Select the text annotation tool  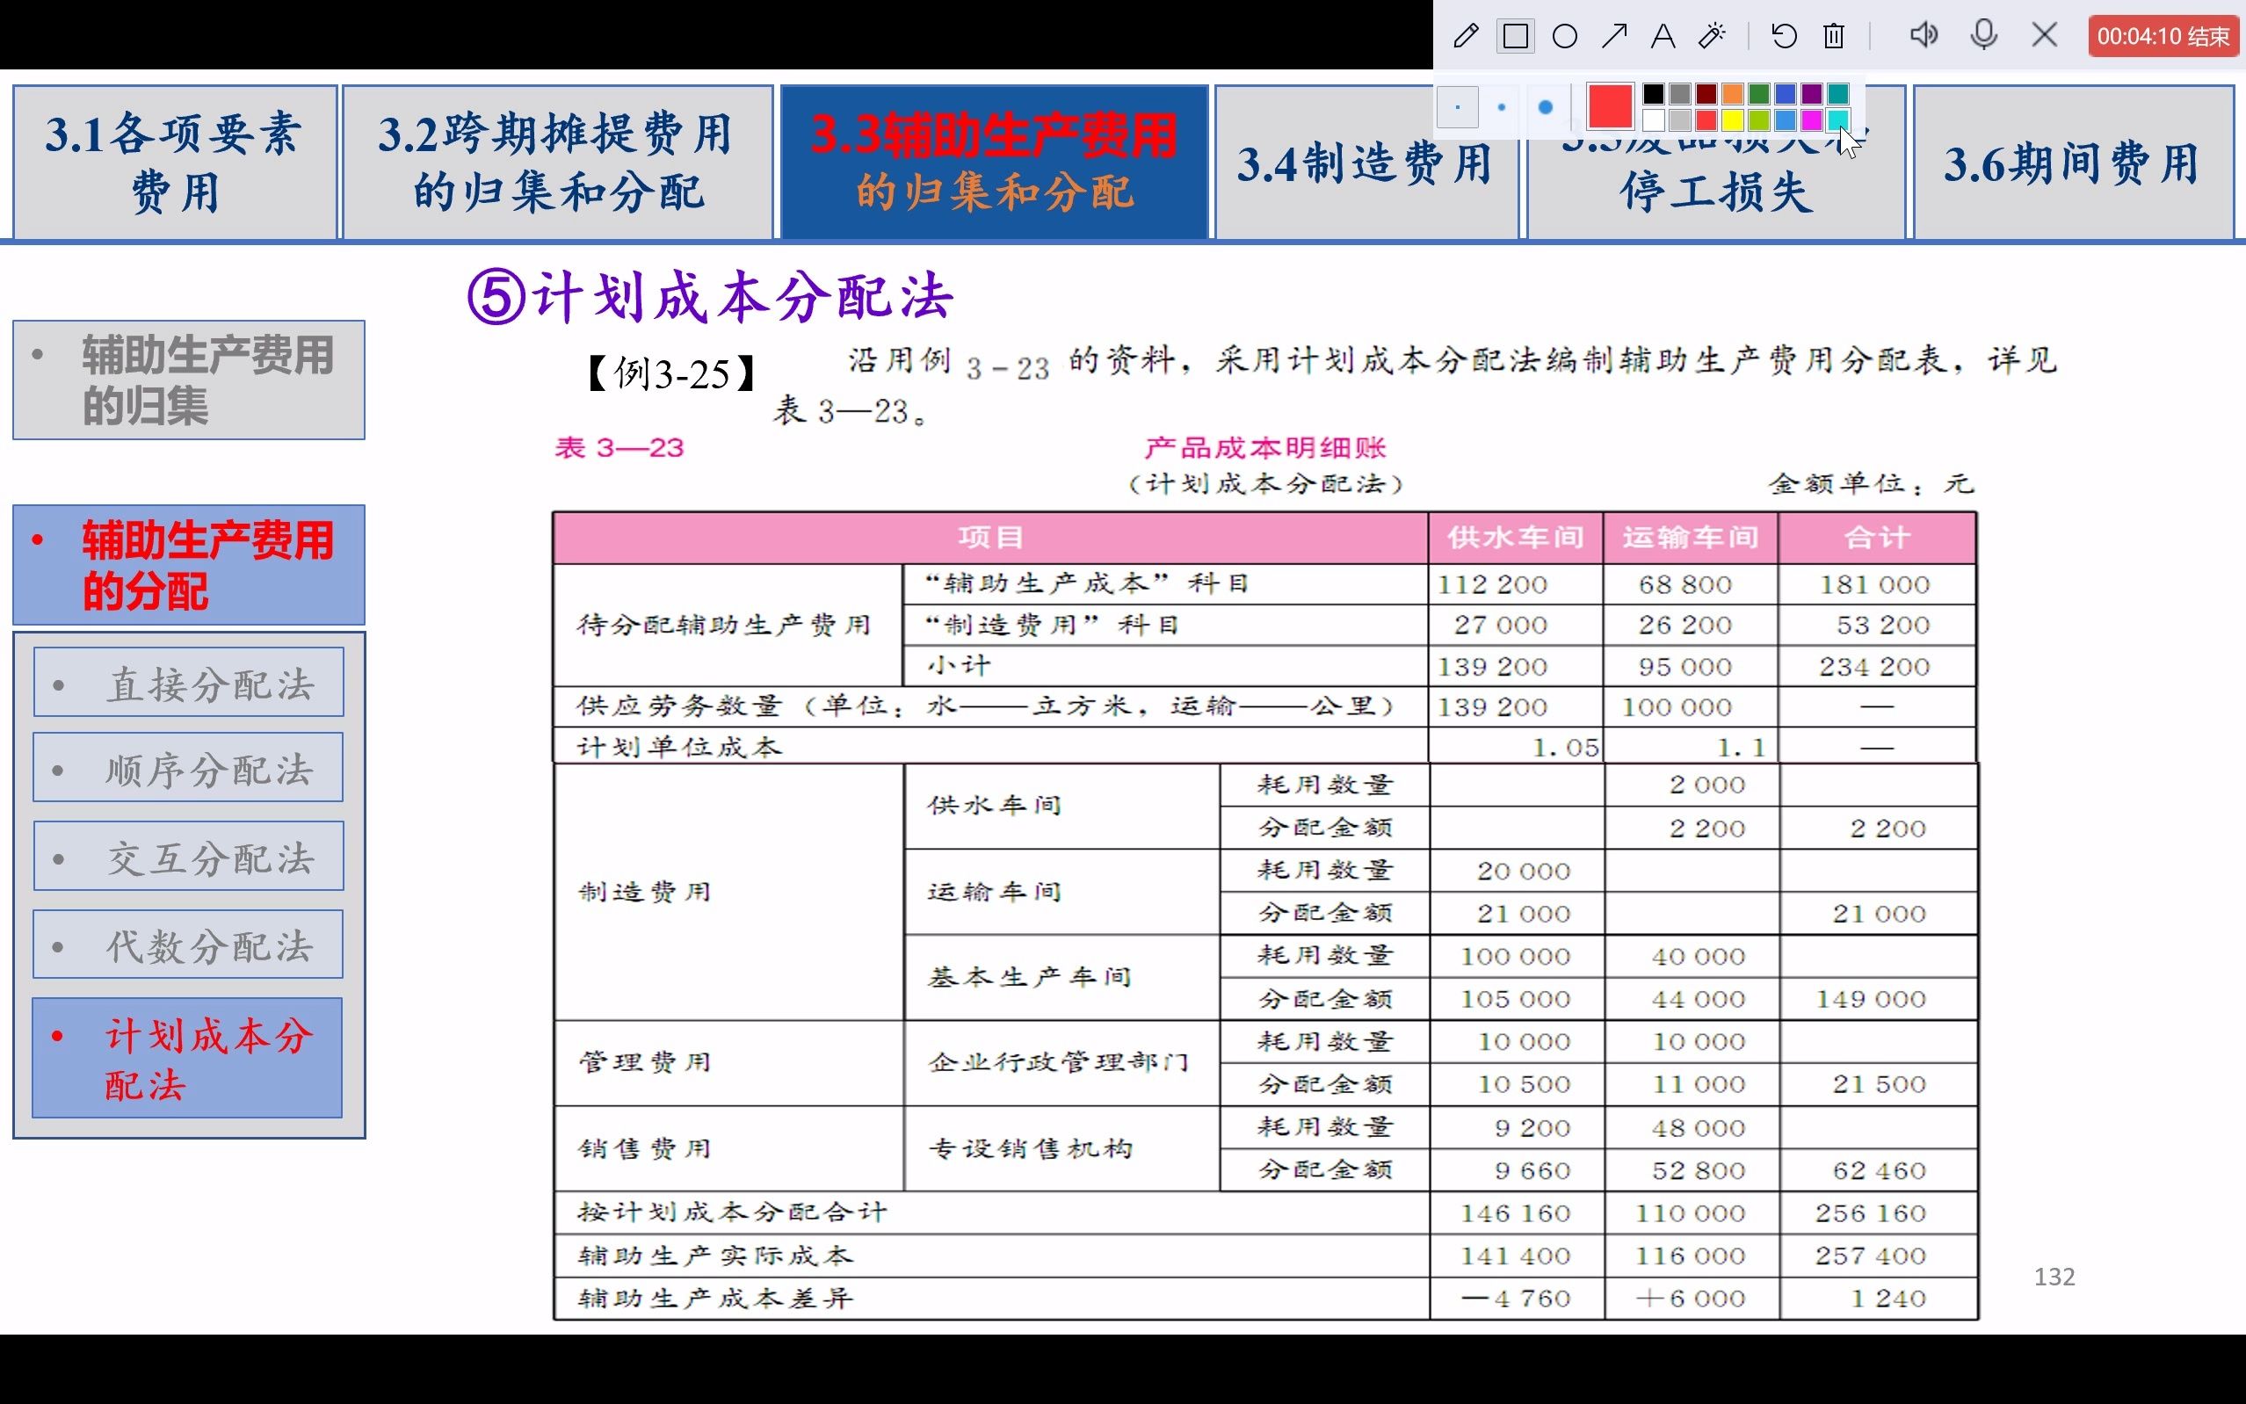1663,36
